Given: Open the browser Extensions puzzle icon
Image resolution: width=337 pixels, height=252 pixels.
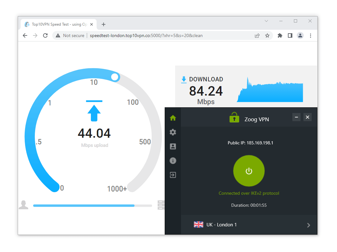Looking at the screenshot, I should pos(280,35).
